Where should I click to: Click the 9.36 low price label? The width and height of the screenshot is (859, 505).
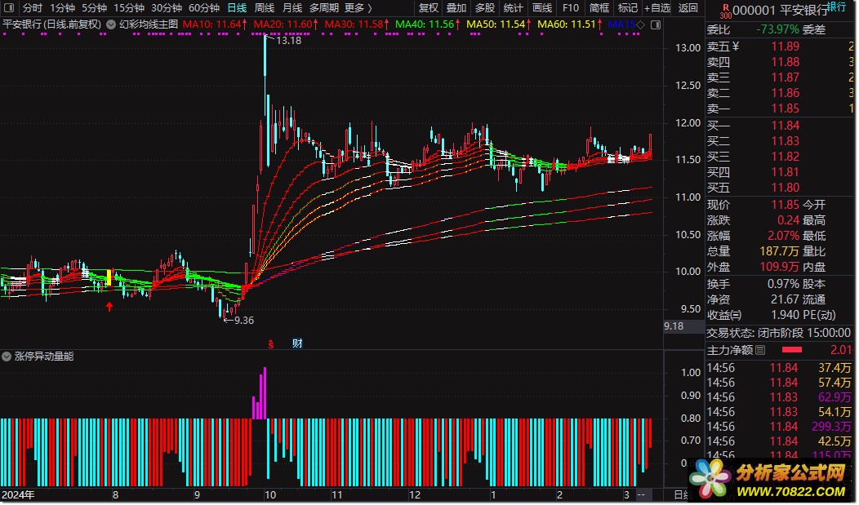pos(244,321)
